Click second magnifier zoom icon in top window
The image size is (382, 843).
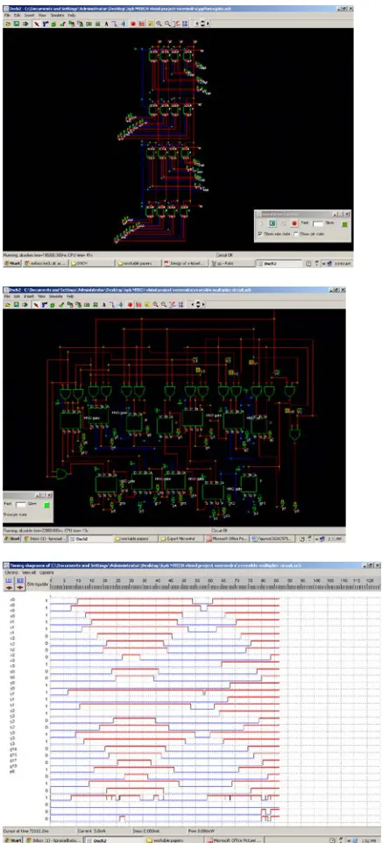coord(166,24)
